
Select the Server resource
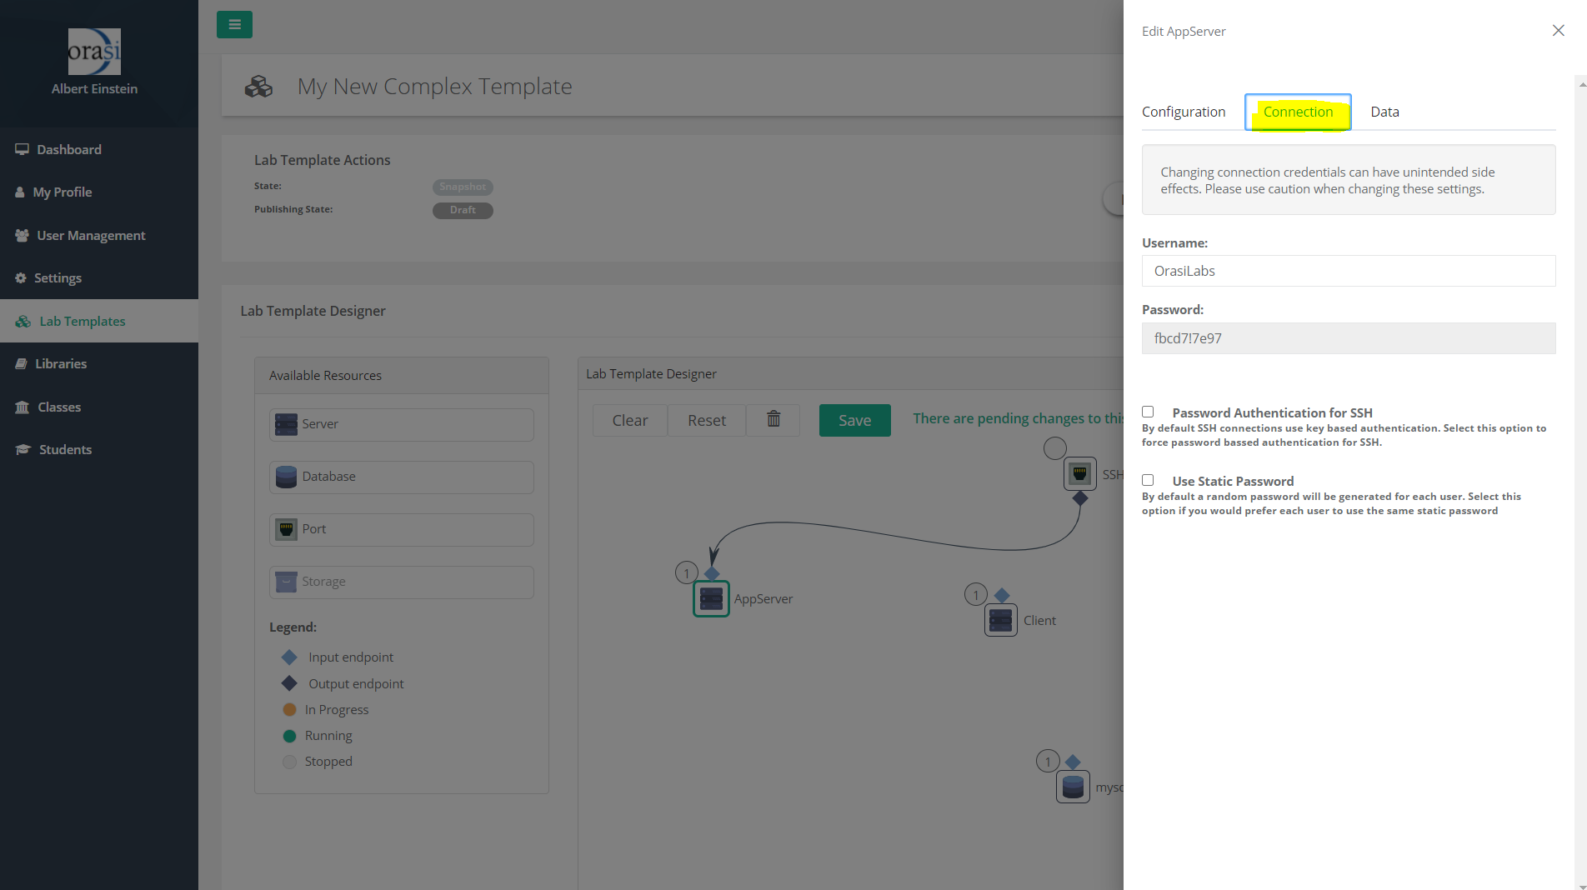pos(402,424)
